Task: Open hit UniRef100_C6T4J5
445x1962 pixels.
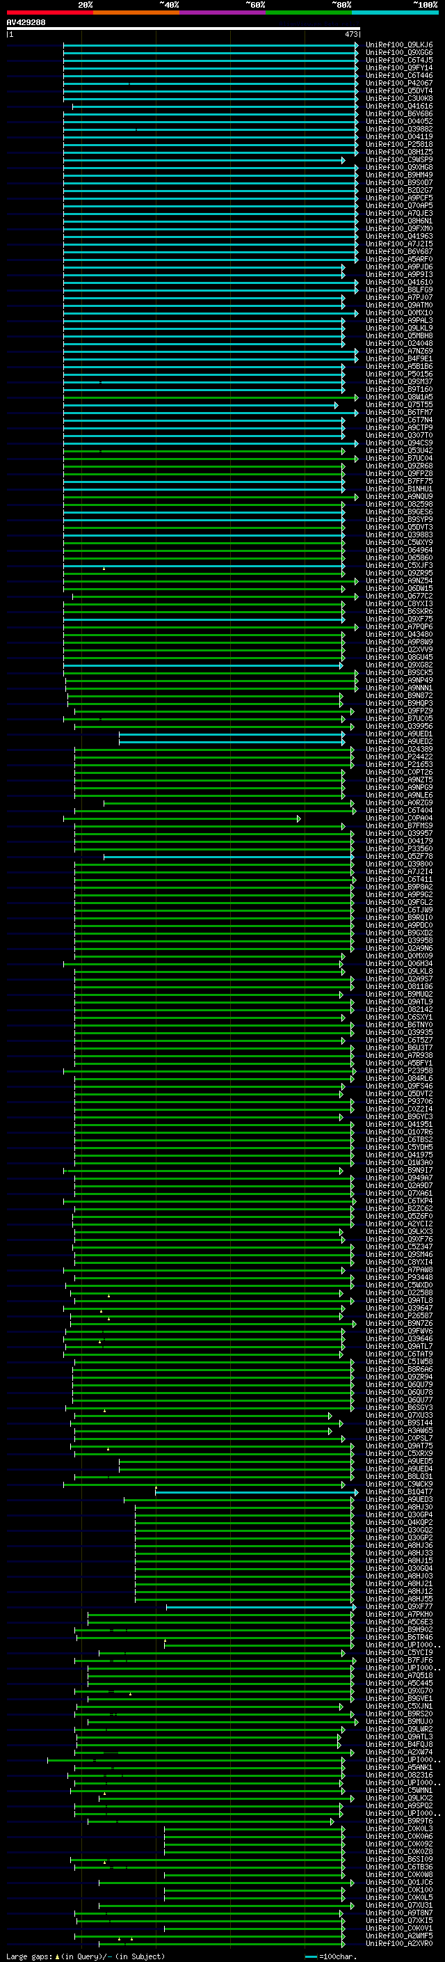Action: coord(399,60)
